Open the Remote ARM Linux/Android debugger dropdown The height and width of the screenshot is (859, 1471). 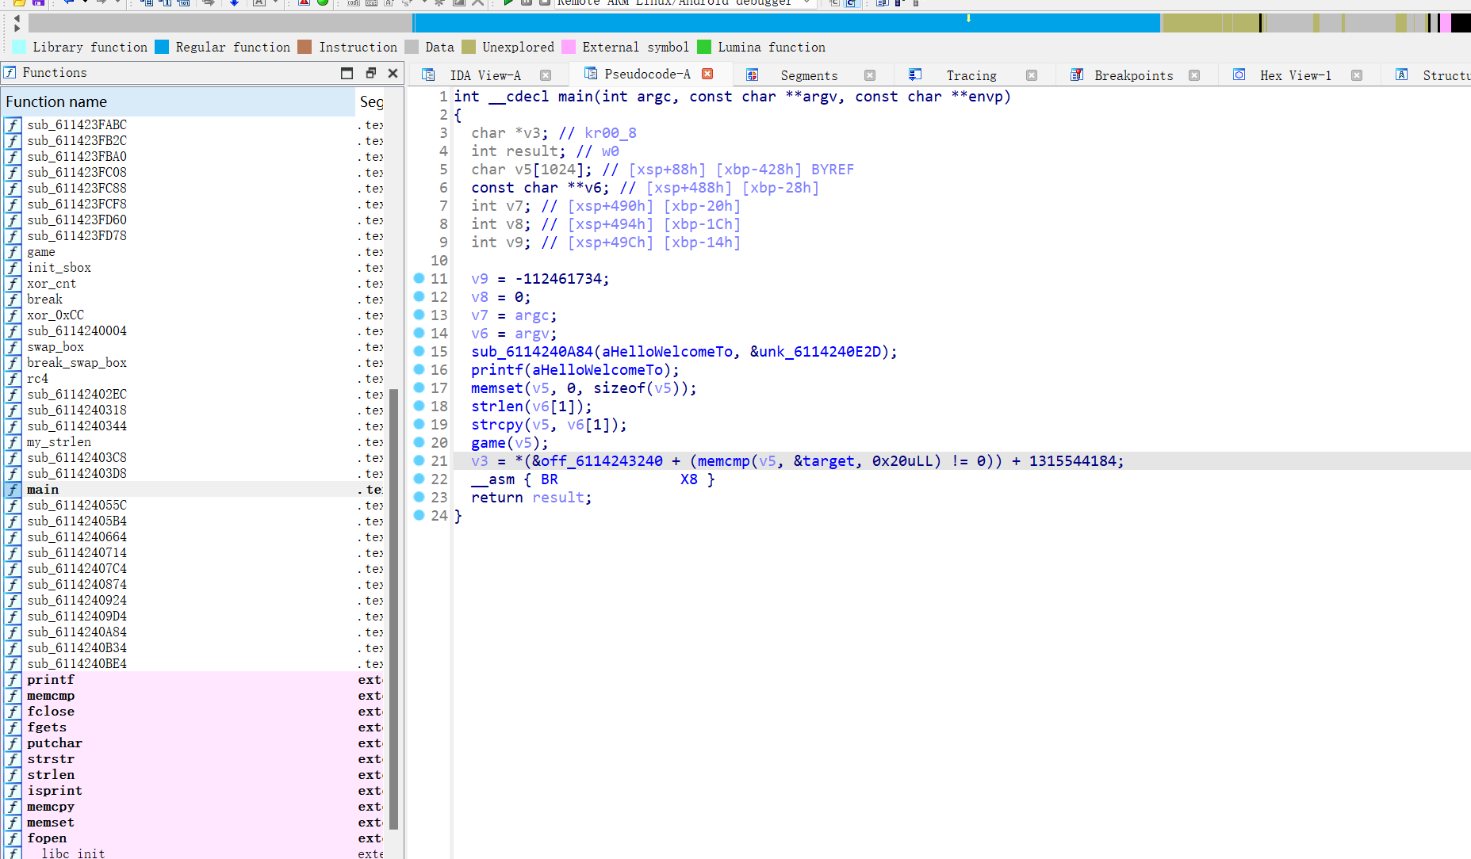[806, 2]
